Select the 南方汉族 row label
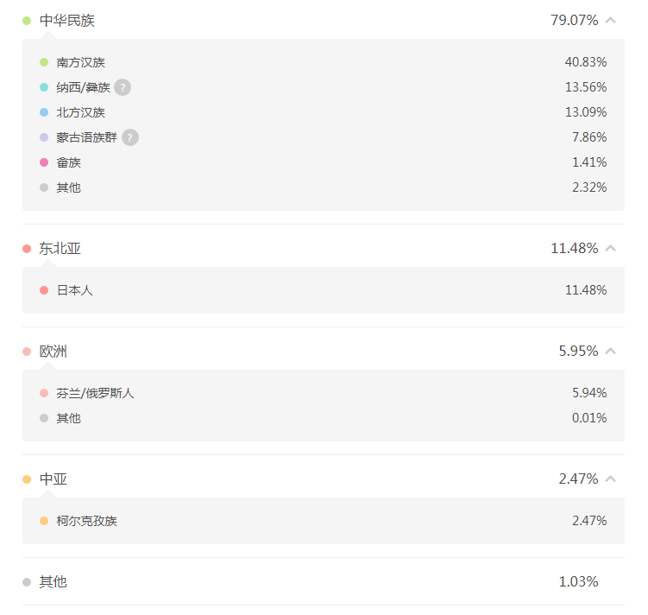The height and width of the screenshot is (615, 648). [x=81, y=62]
